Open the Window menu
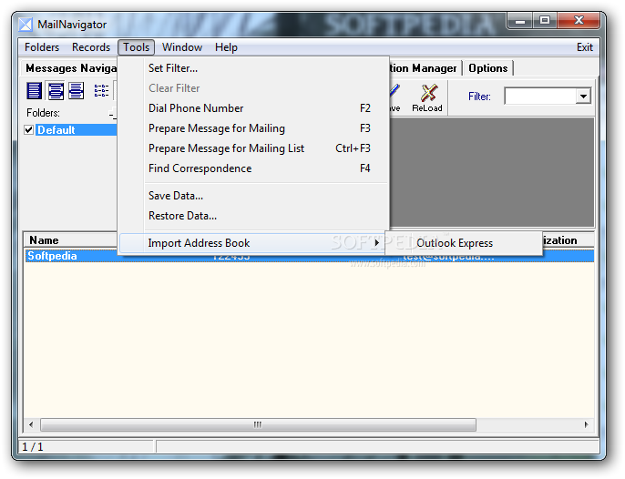625x479 pixels. pyautogui.click(x=182, y=47)
